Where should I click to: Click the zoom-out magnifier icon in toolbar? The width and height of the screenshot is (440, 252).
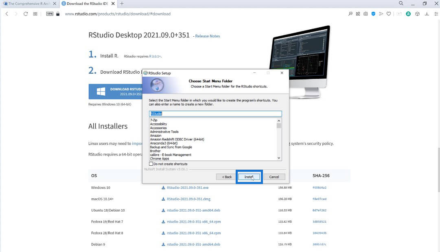tap(350, 14)
